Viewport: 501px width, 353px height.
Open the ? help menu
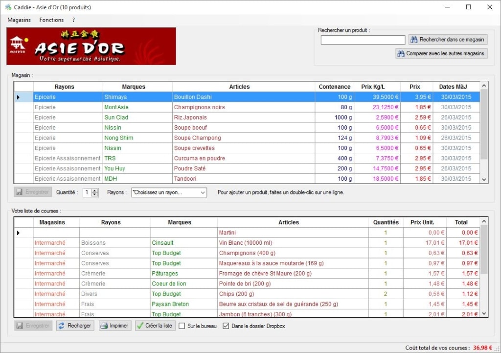coord(73,20)
